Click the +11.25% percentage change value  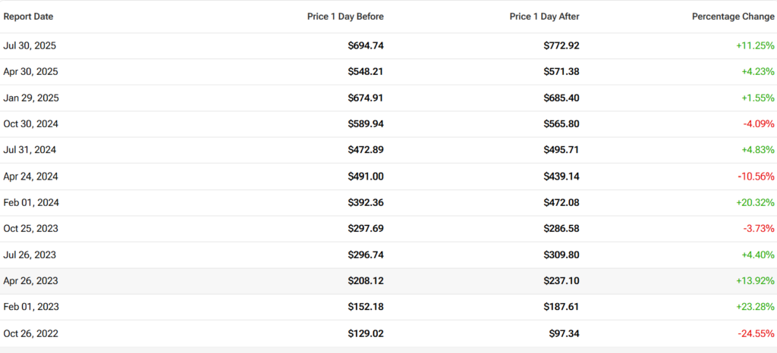755,45
